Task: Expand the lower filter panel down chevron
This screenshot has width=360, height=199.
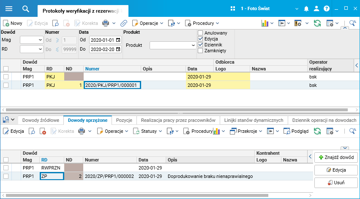Action: 345,148
